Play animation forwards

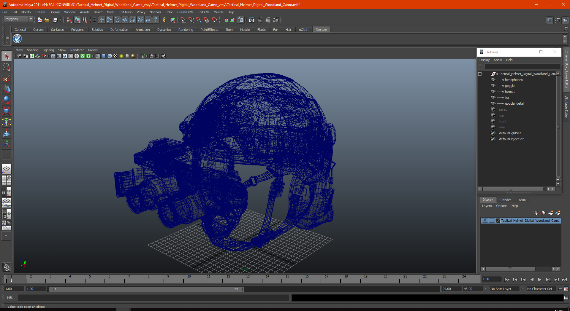[540, 280]
